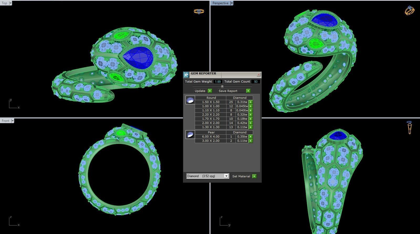Click green arrow for 2.20 X 2.20 row
Screen dimensions: 420x234
[251, 115]
